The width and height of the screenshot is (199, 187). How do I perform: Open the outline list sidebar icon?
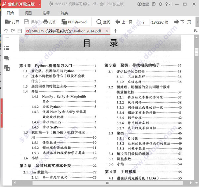click(7, 48)
